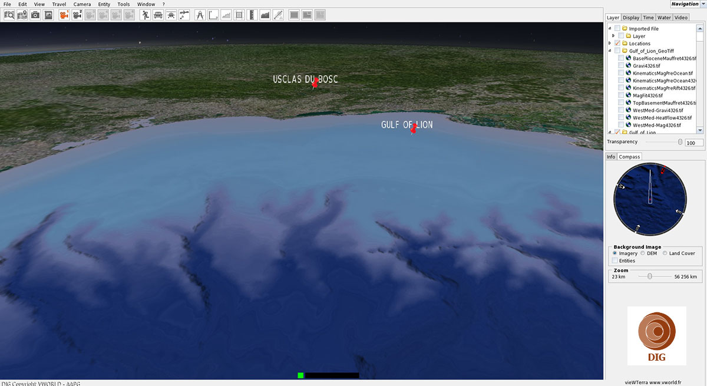707x386 pixels.
Task: Select the camera 2 viewpoint icon
Action: click(x=77, y=15)
